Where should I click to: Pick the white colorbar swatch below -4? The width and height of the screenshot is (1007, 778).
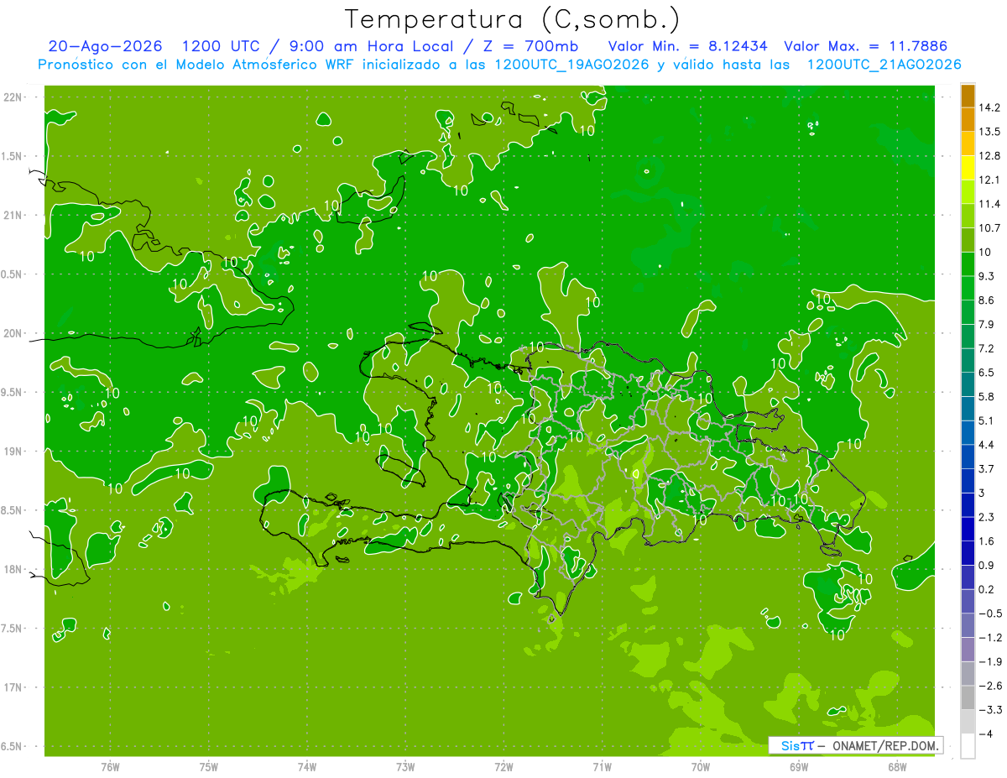tap(968, 745)
